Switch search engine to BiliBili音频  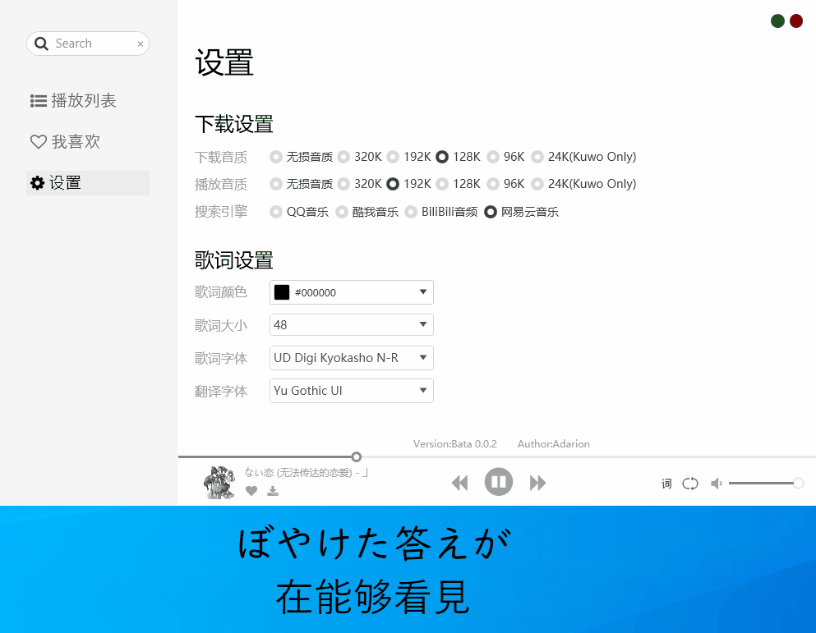(412, 211)
